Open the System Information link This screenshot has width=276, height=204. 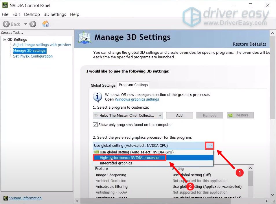point(25,198)
